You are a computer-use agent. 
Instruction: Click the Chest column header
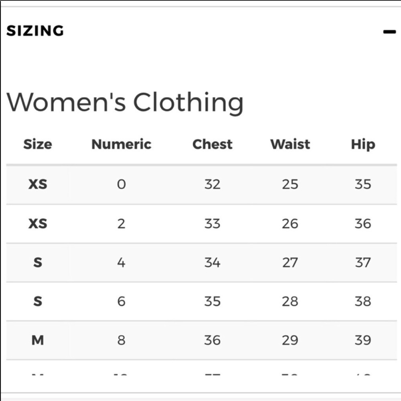point(213,144)
